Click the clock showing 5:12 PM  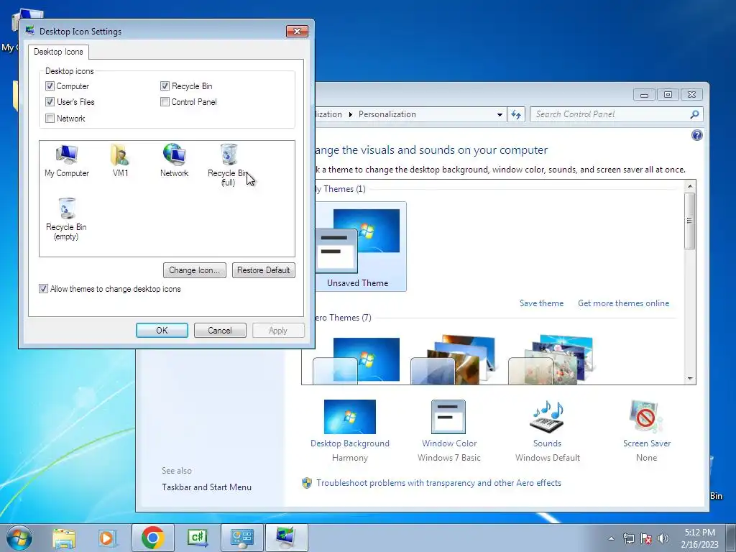pos(699,538)
